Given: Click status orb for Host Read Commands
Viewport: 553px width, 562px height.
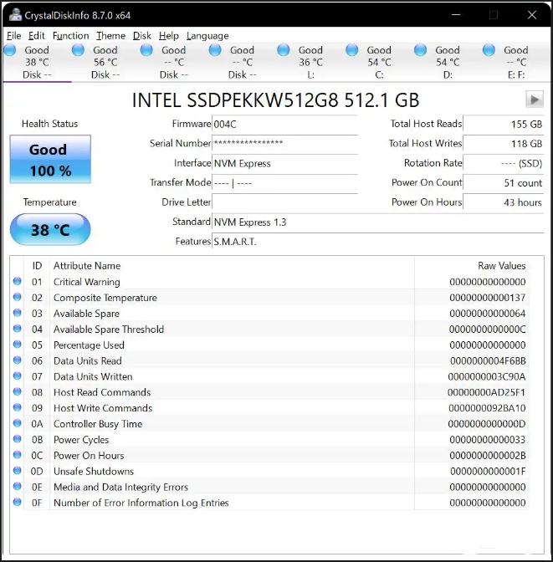Looking at the screenshot, I should [x=18, y=391].
